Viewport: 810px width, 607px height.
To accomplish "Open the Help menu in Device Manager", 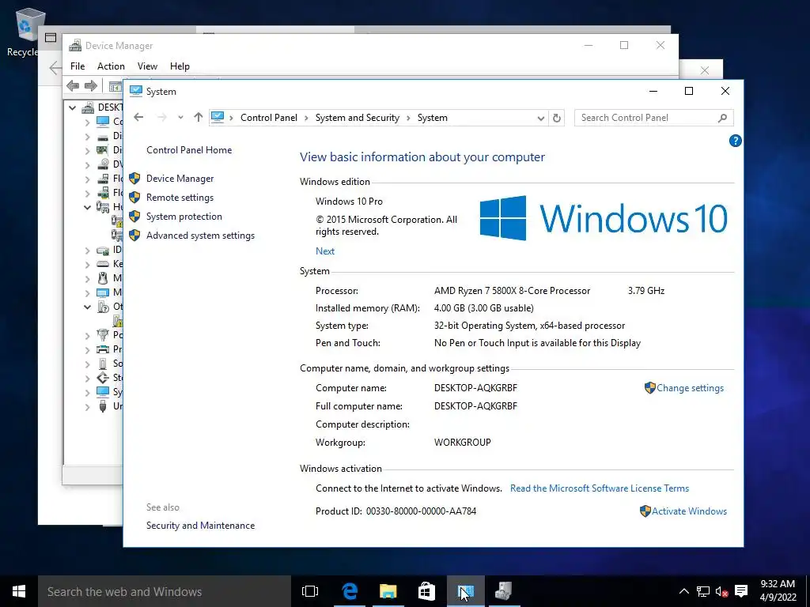I will (x=180, y=66).
